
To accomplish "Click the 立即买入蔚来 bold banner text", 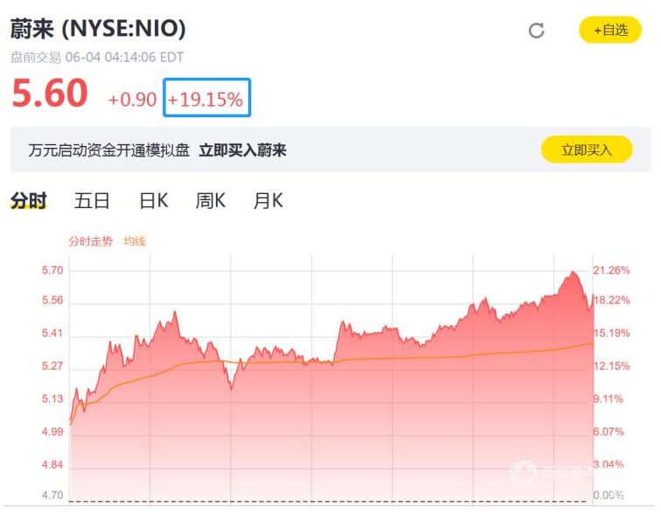I will (242, 150).
